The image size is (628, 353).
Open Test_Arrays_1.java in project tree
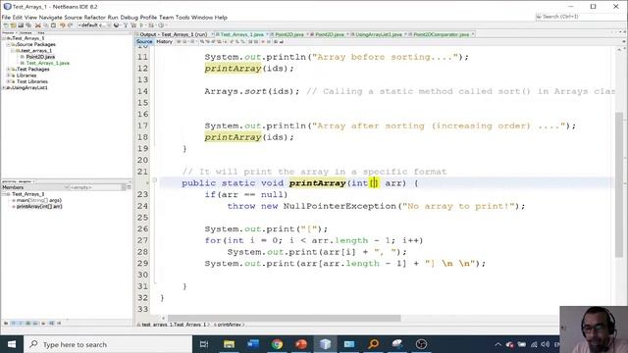tap(47, 63)
